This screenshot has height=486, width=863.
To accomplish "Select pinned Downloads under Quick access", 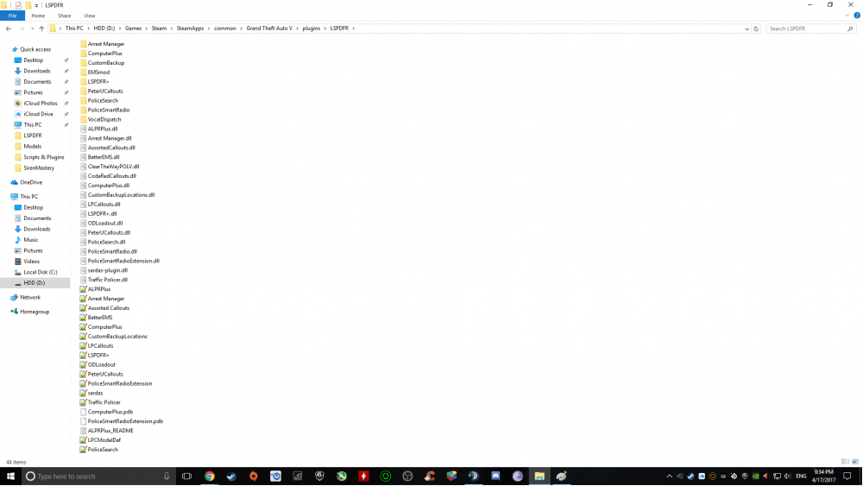I will click(x=37, y=71).
